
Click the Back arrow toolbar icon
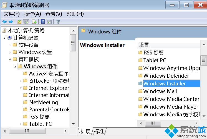tap(4, 22)
